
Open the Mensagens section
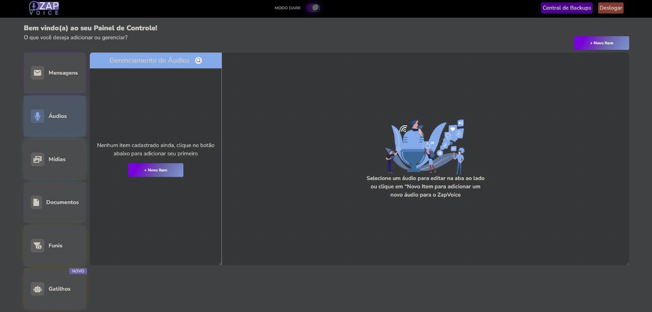tap(55, 73)
